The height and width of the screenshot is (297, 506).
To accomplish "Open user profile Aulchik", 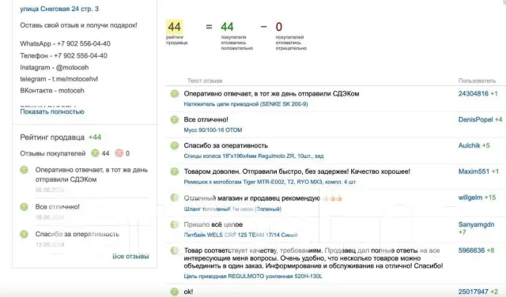I will [469, 145].
